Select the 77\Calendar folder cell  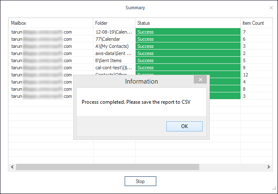click(114, 39)
